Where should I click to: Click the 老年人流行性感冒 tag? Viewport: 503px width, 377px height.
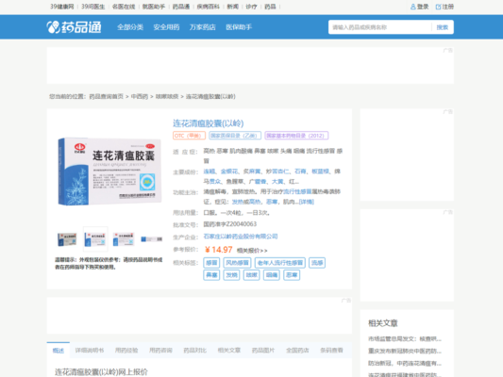[x=280, y=263]
